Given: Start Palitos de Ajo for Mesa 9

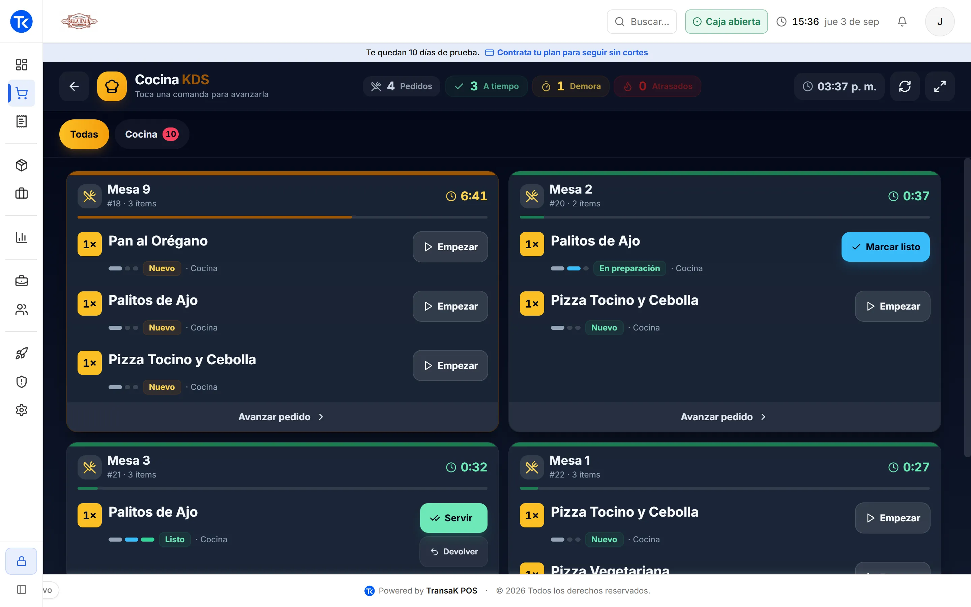Looking at the screenshot, I should (x=450, y=306).
